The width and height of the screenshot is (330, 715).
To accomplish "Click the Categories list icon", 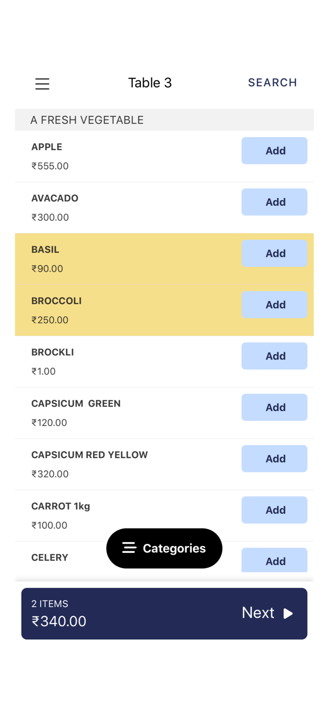I will [x=129, y=548].
